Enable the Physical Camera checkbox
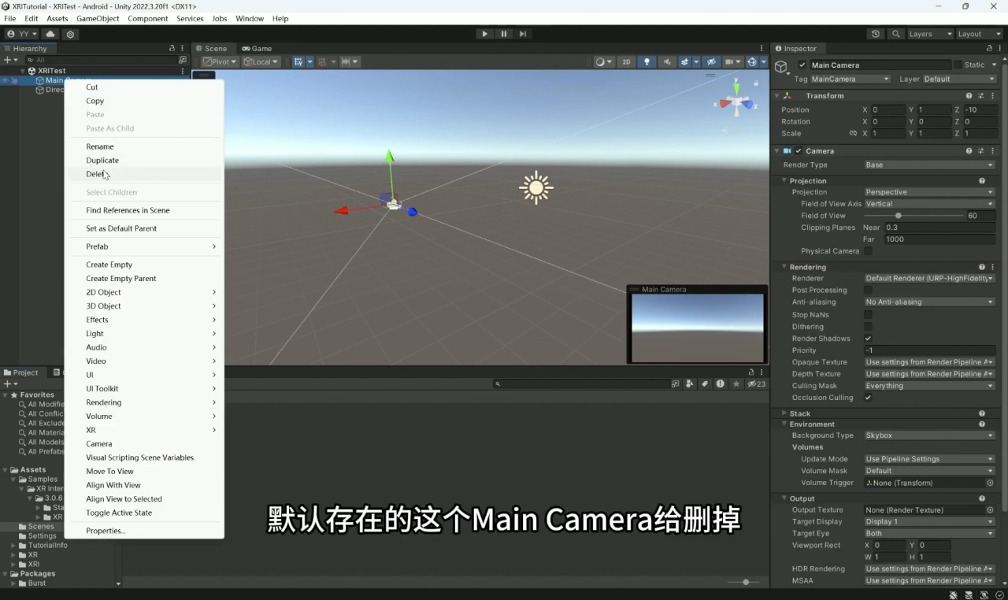Image resolution: width=1008 pixels, height=600 pixels. pyautogui.click(x=868, y=251)
